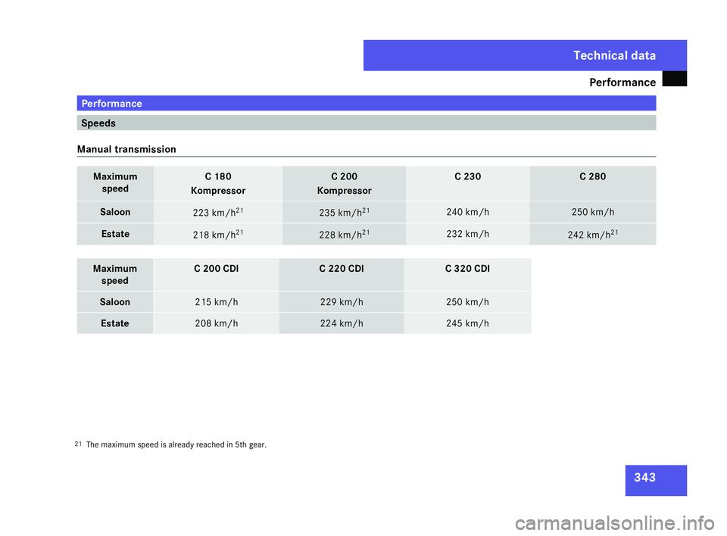Click the 245 km/h estate value

467,323
